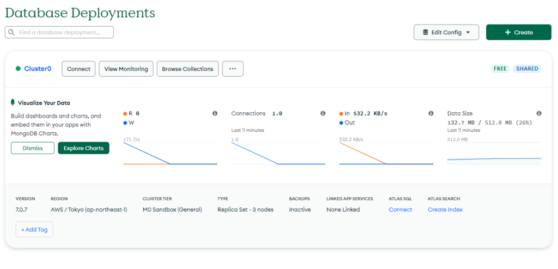Click the Data Size chart

coord(494,154)
